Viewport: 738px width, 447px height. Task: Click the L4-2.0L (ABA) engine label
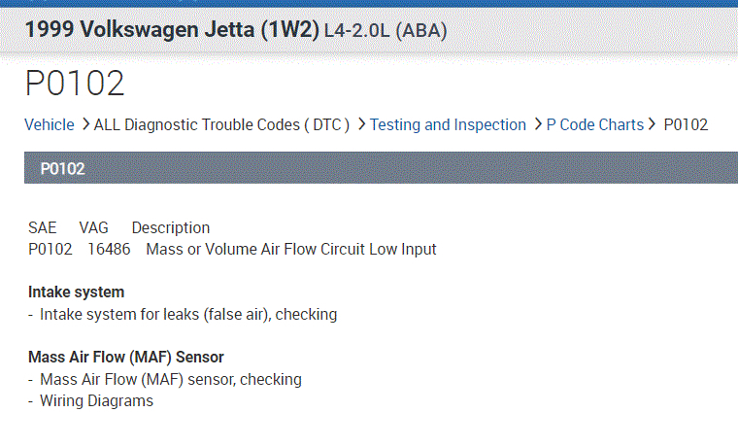[386, 31]
